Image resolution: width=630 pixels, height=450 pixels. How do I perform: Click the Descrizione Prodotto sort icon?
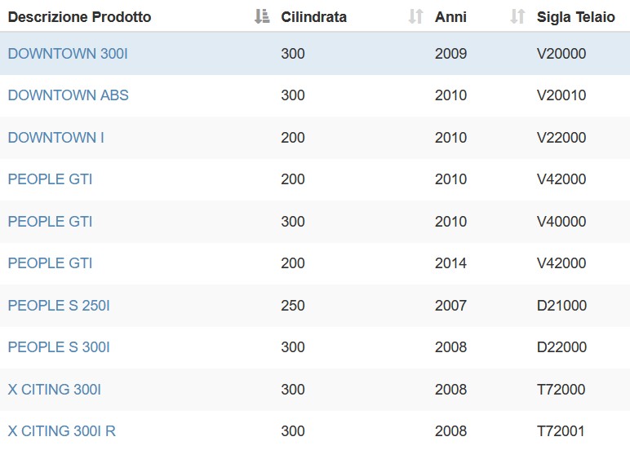coord(262,17)
